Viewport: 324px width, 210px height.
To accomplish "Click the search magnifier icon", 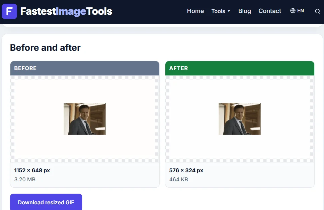I will click(317, 11).
